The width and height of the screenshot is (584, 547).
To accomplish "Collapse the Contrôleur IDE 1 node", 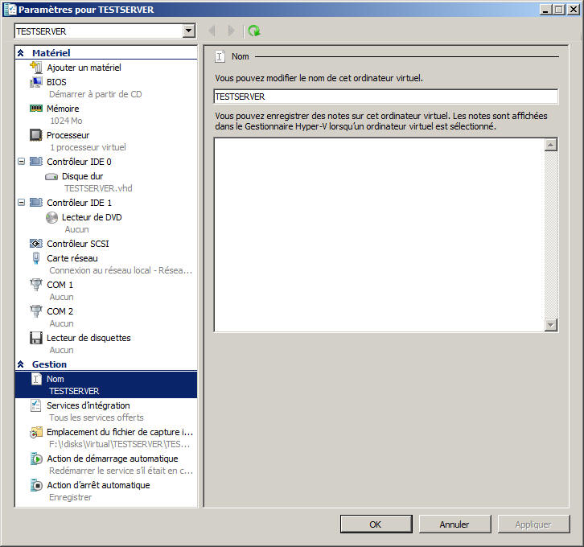I will (21, 202).
